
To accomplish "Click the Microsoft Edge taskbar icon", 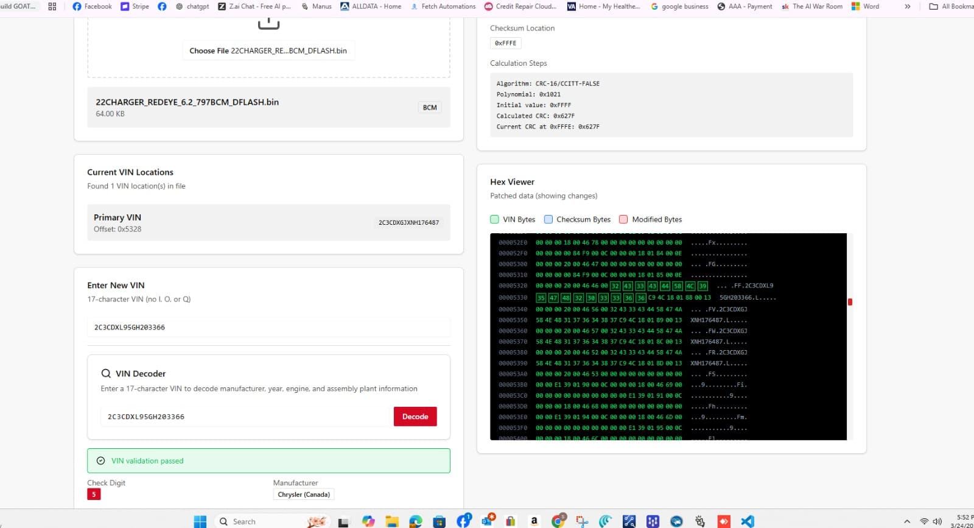I will pos(416,521).
